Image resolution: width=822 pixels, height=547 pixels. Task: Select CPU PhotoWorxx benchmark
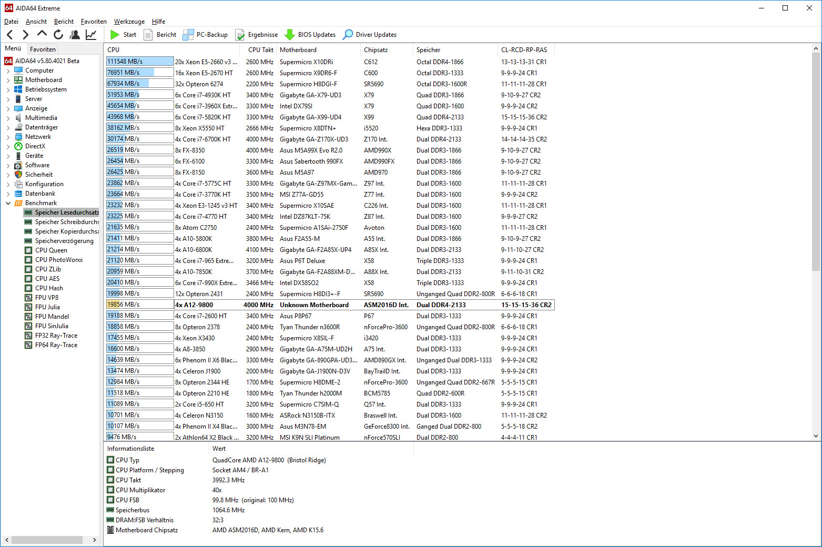coord(58,260)
